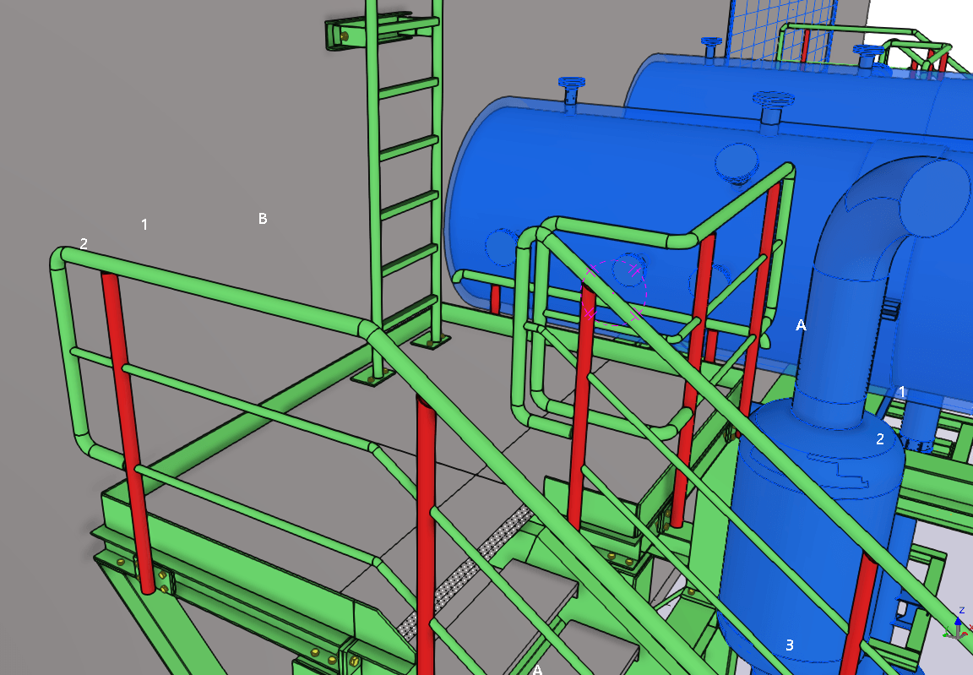Click label 3 on the vertical vessel

coord(790,645)
